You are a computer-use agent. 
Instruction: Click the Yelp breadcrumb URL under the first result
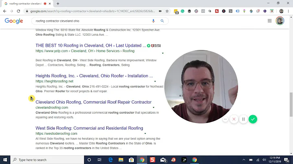[85, 51]
